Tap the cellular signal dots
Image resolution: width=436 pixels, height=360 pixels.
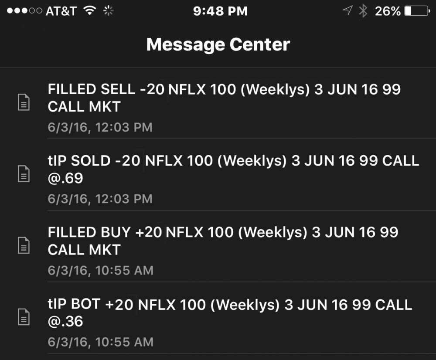tap(24, 11)
